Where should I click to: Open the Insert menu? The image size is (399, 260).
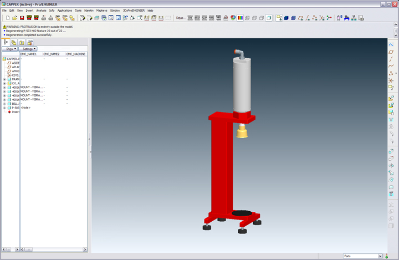[x=29, y=11]
